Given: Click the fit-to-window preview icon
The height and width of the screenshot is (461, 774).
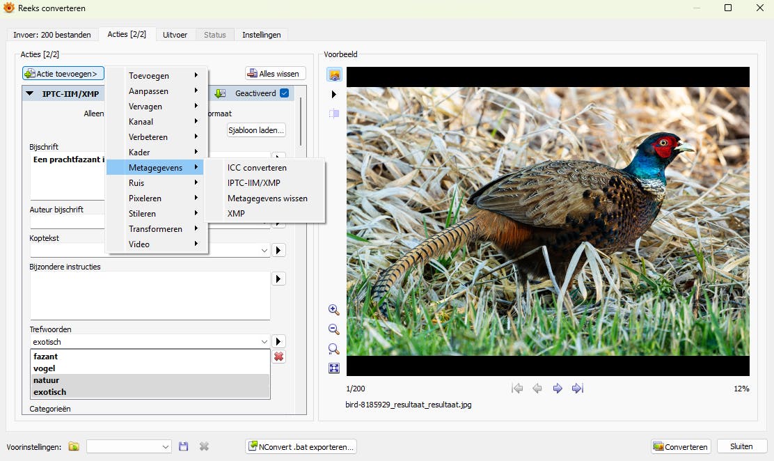Looking at the screenshot, I should [333, 368].
